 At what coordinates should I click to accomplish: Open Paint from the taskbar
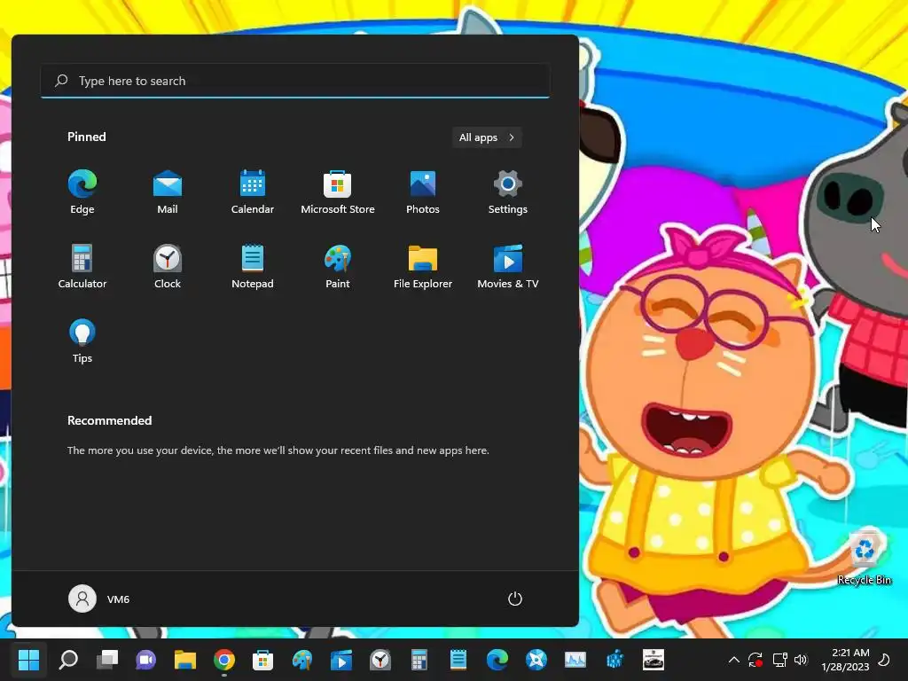pyautogui.click(x=302, y=660)
